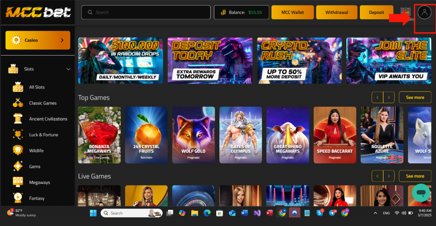Open Luck & Fortune category
This screenshot has width=436, height=226.
point(43,135)
